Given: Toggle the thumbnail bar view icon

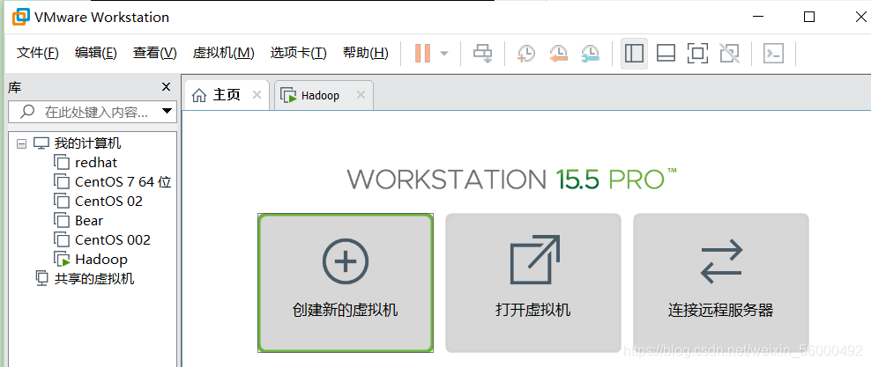Looking at the screenshot, I should tap(666, 53).
